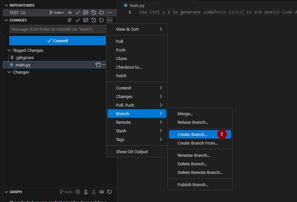This screenshot has height=202, width=297.
Task: Click the target go-to-current icon in GRAPH header
Action: 78,192
